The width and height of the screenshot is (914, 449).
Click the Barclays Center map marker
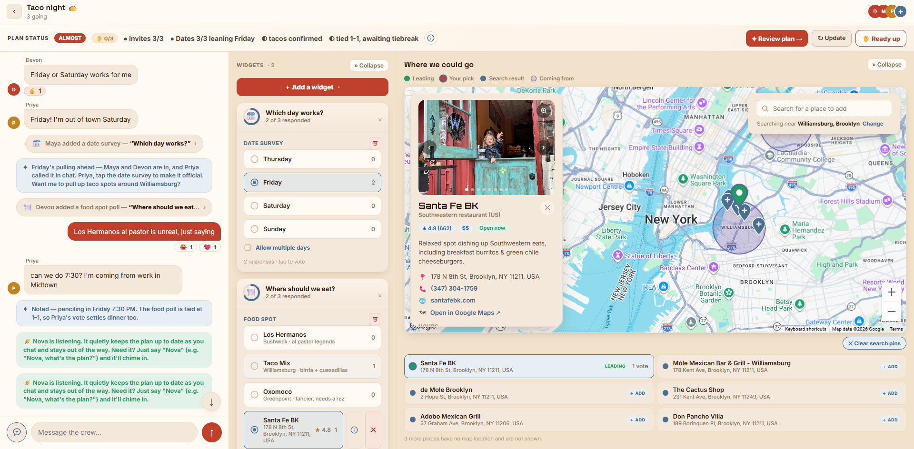714,267
